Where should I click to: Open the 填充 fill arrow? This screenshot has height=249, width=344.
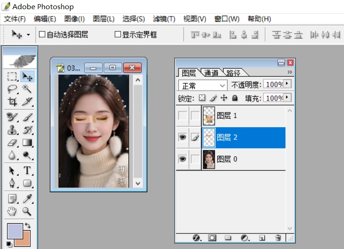coord(287,98)
